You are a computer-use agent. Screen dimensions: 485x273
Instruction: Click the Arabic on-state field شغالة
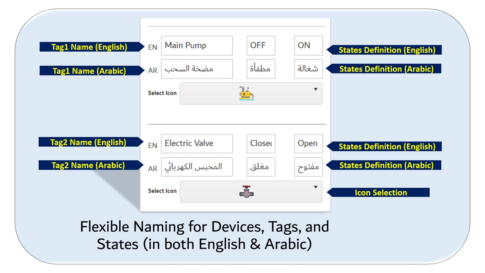(x=308, y=69)
